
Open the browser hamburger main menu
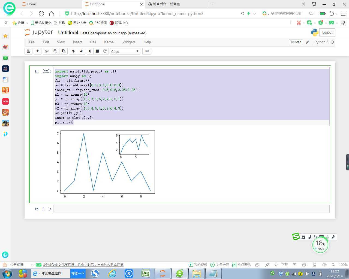coord(343,13)
